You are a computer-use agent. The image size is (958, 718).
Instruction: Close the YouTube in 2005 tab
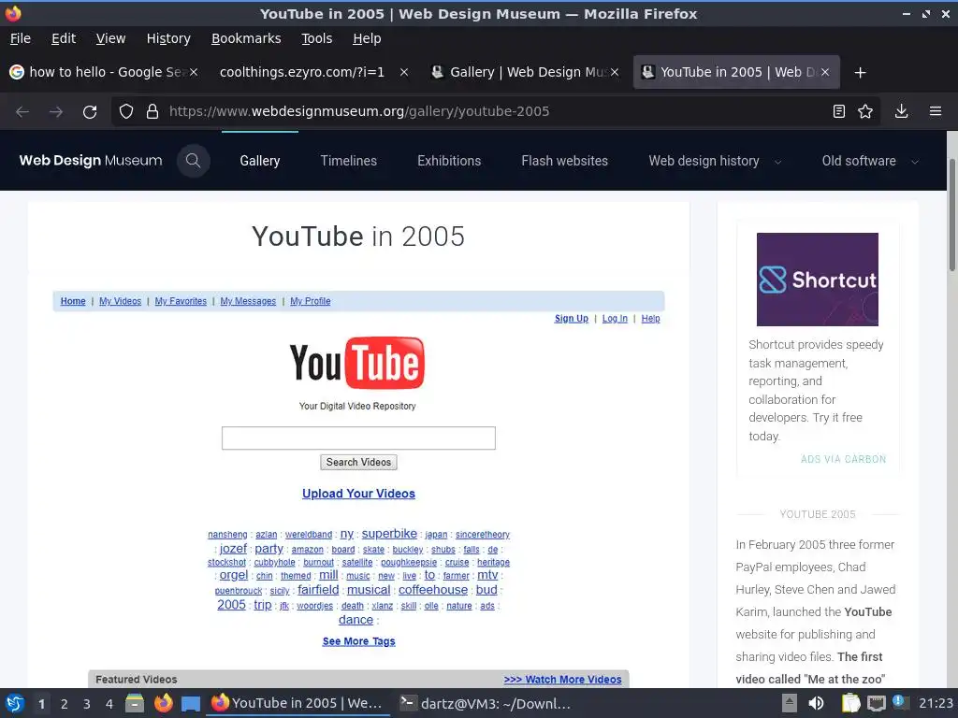click(x=825, y=72)
